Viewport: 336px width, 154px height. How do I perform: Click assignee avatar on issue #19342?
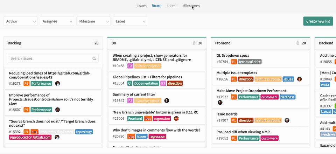click(x=167, y=100)
